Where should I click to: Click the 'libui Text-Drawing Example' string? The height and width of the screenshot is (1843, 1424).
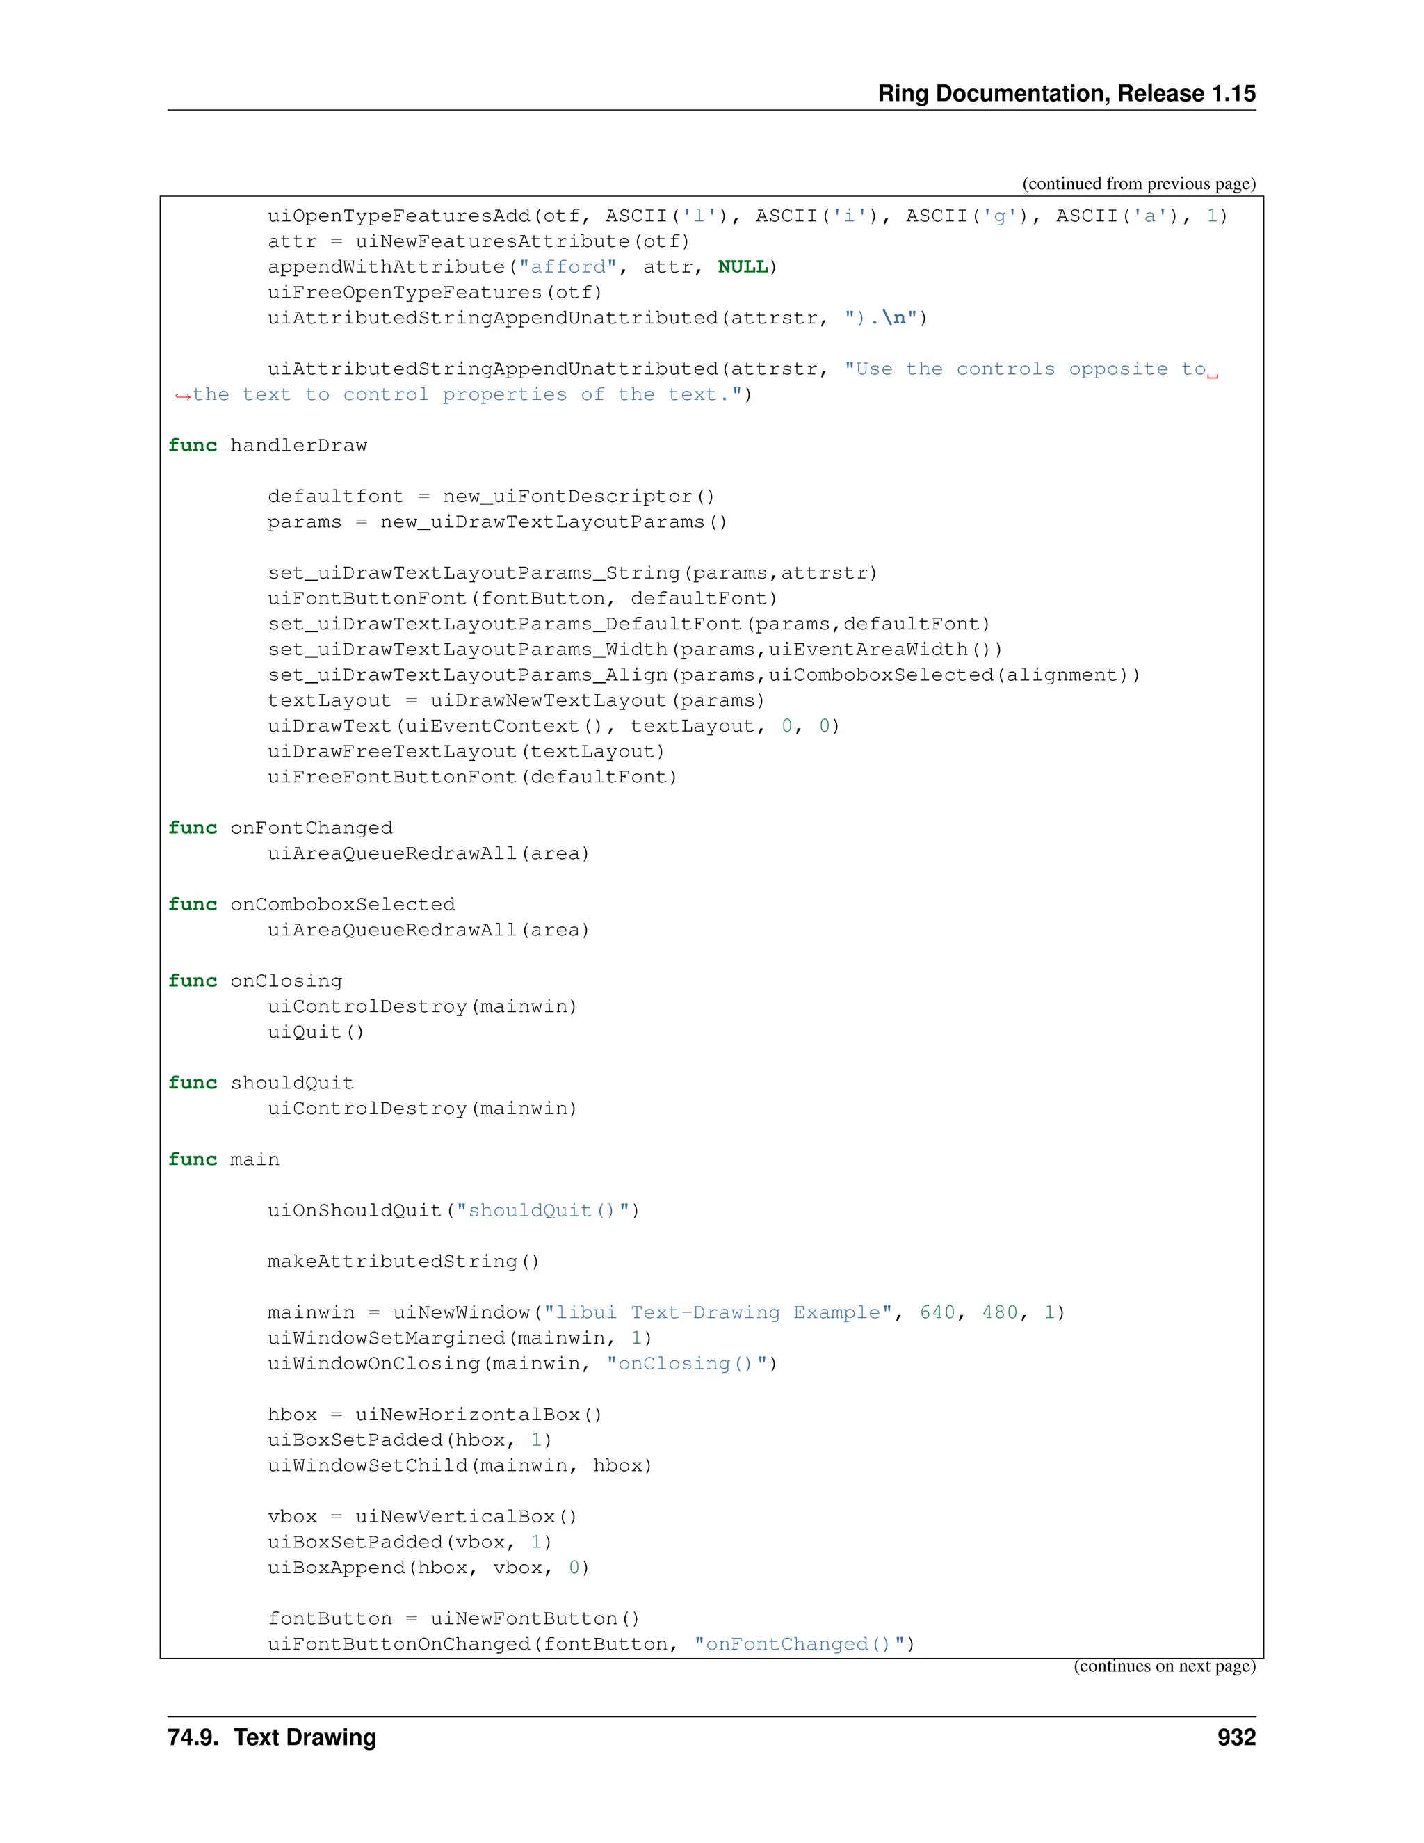(x=718, y=1313)
